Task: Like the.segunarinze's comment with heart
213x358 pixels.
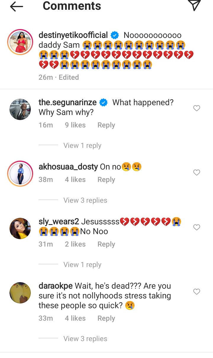Action: tap(197, 108)
